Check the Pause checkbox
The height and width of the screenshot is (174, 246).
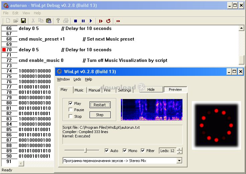click(x=71, y=110)
